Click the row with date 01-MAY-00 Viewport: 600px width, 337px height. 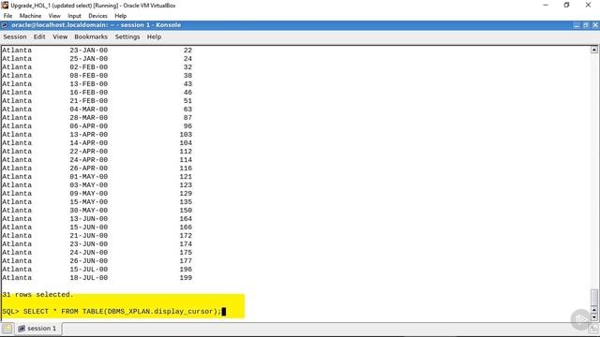tap(97, 177)
